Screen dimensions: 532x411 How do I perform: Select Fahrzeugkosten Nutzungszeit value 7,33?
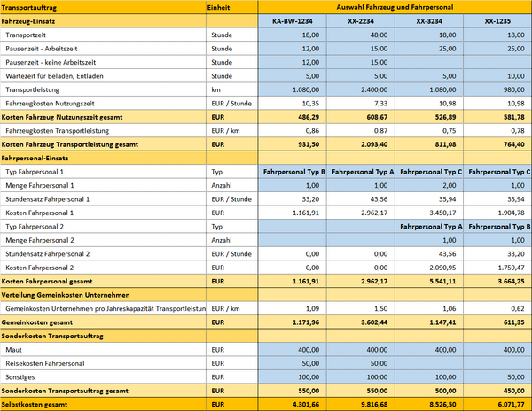[x=361, y=104]
